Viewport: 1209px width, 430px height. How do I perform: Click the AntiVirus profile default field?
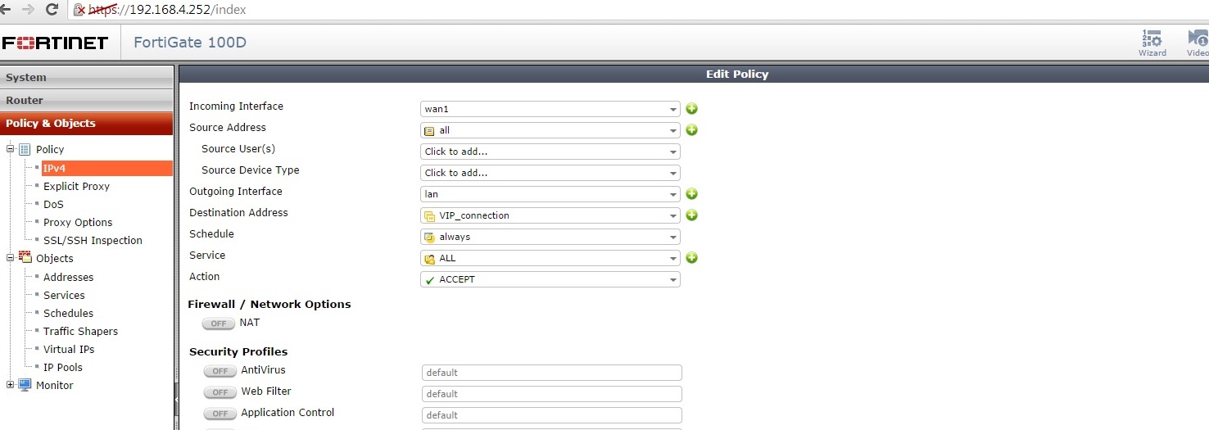pos(551,373)
